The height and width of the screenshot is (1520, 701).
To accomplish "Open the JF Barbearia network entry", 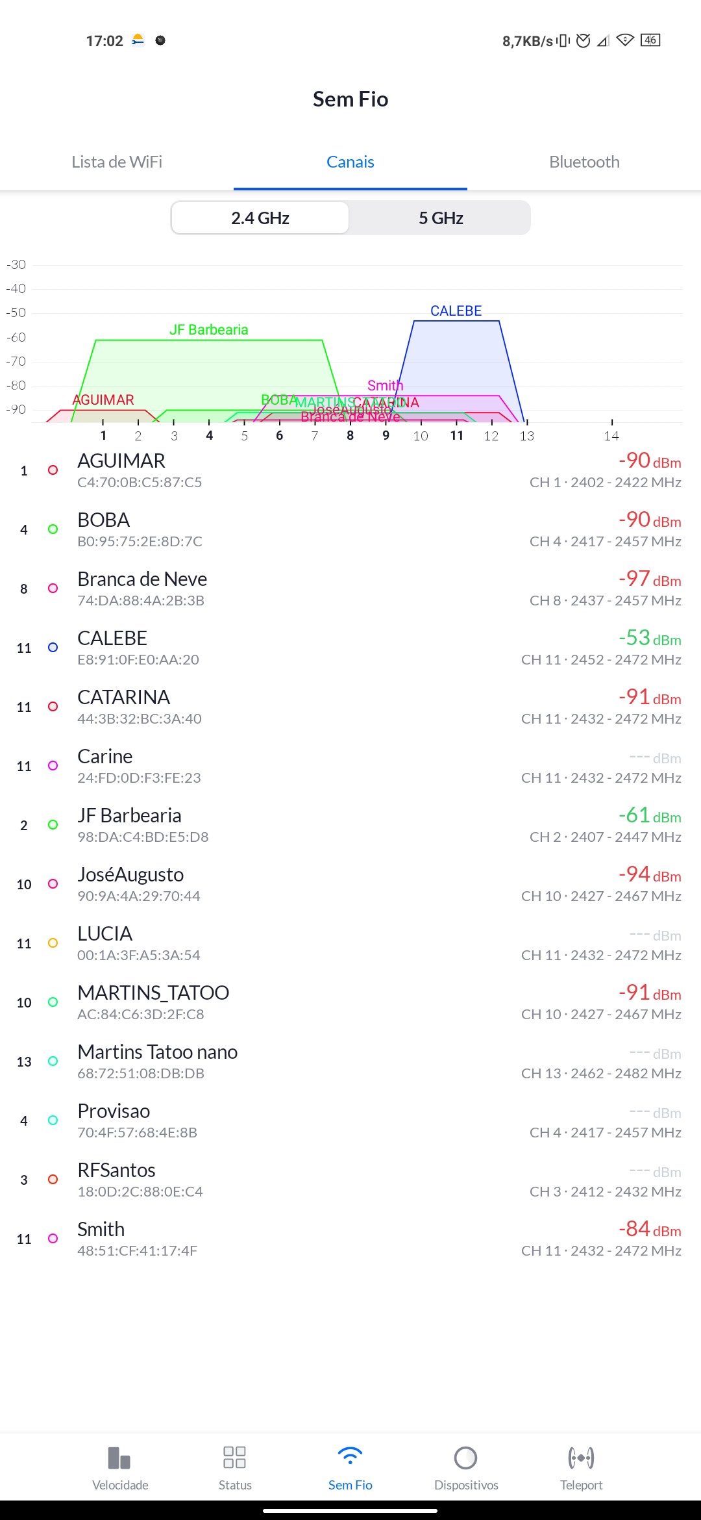I will (350, 825).
